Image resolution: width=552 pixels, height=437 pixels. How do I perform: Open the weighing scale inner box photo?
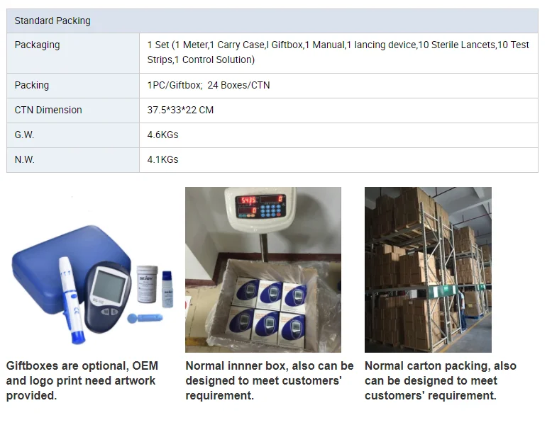[263, 270]
